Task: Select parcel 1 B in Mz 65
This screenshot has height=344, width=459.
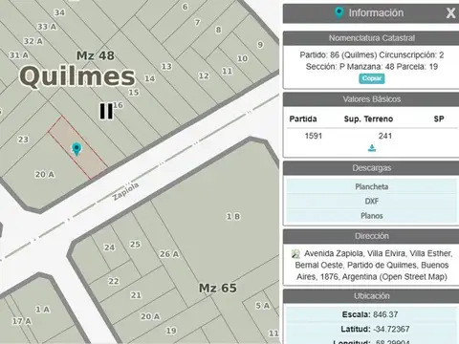Action: coord(233,217)
